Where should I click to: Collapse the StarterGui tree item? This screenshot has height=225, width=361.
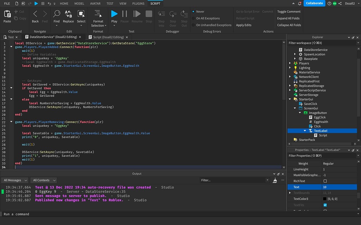[x=290, y=99]
